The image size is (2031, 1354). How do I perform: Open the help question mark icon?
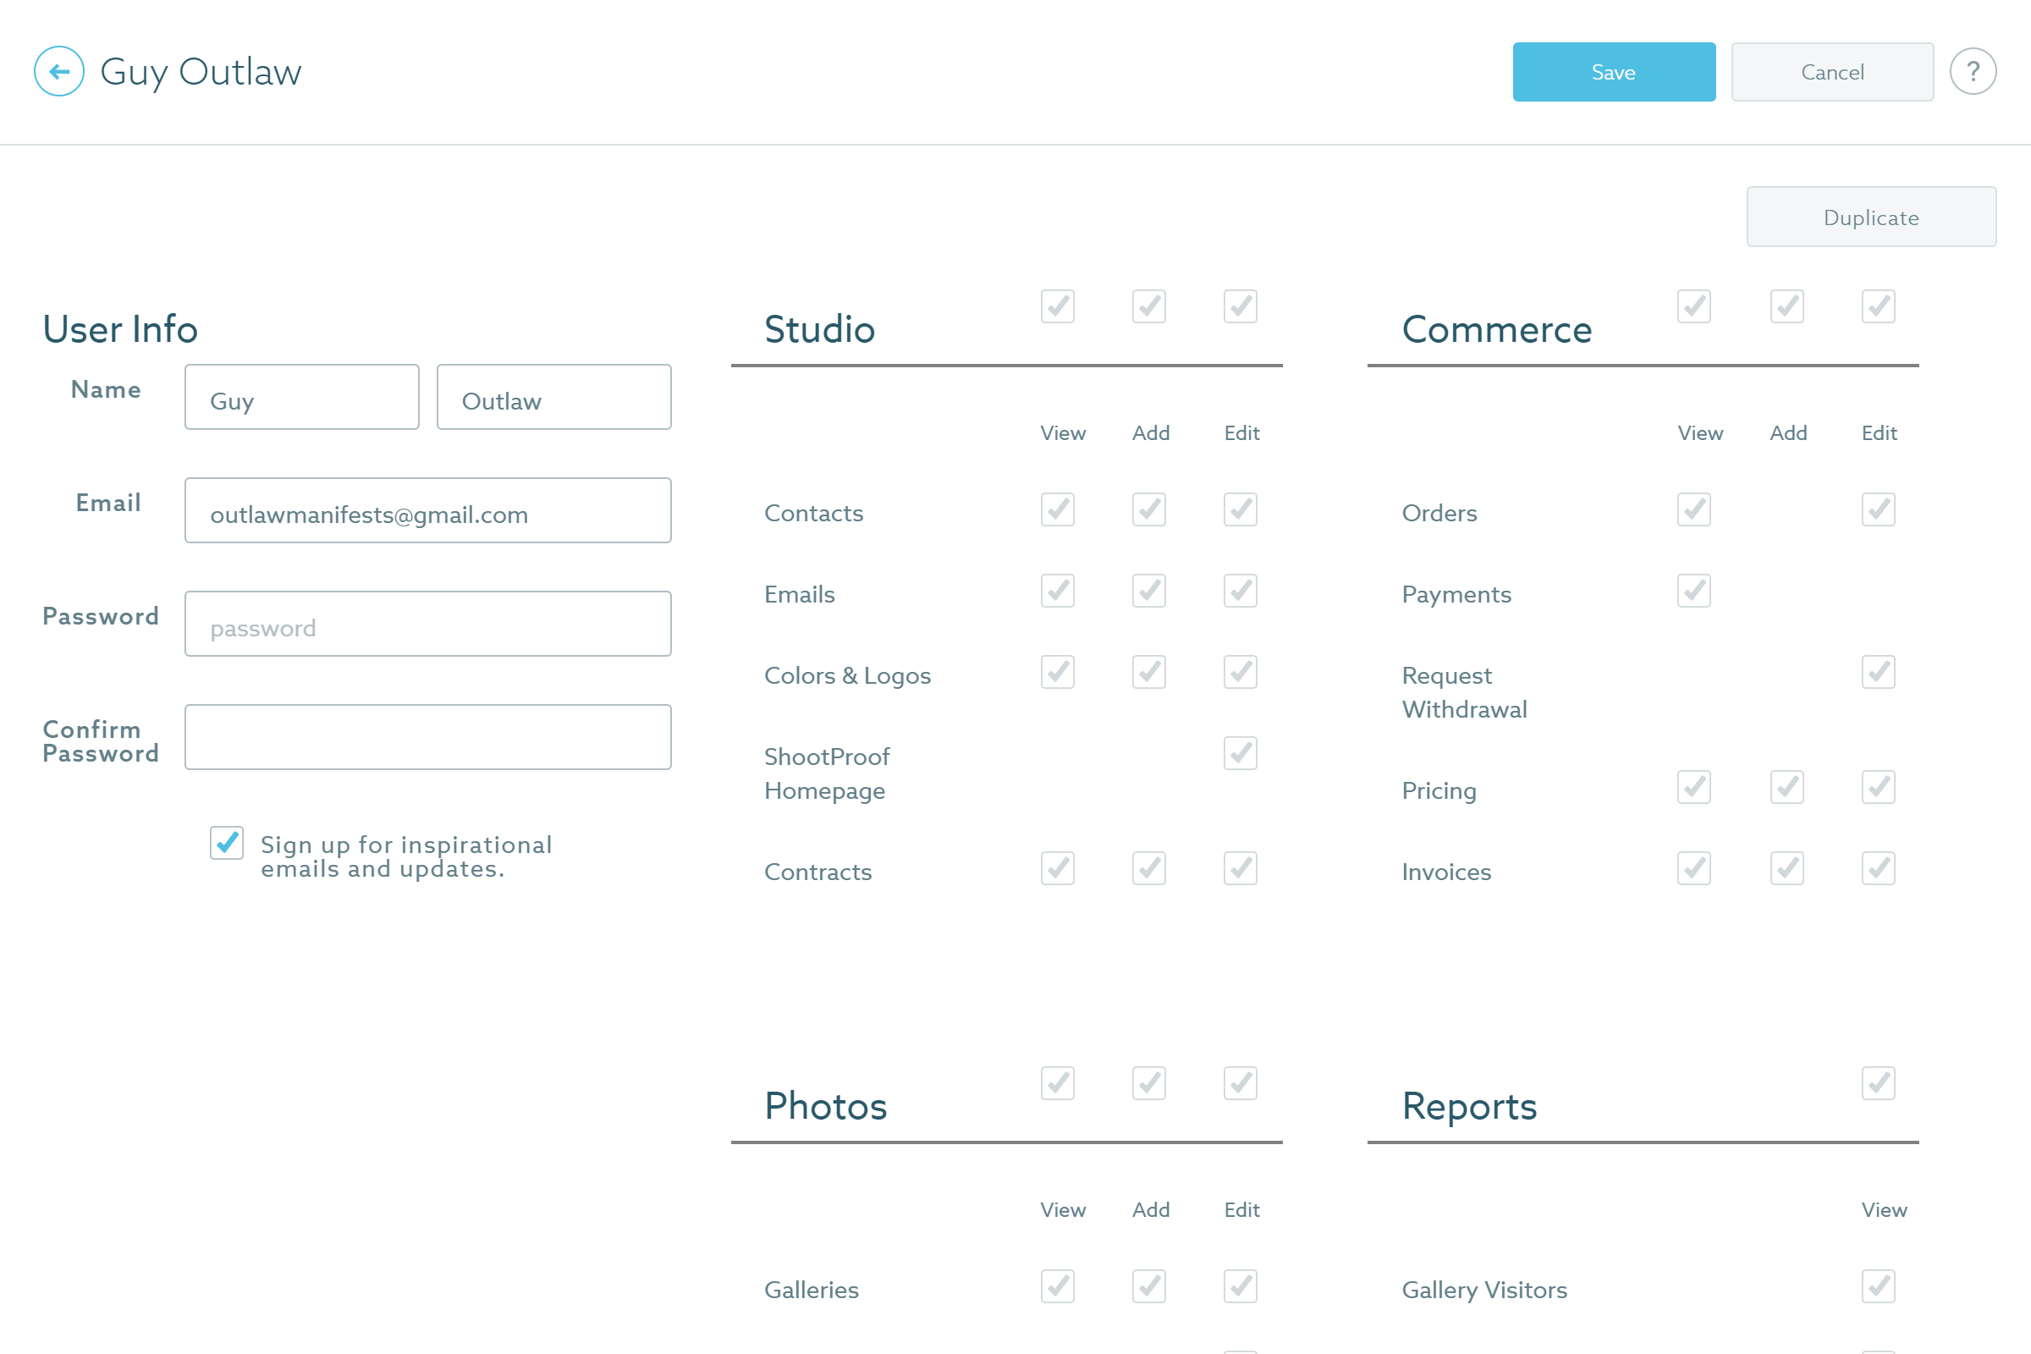(x=1973, y=72)
